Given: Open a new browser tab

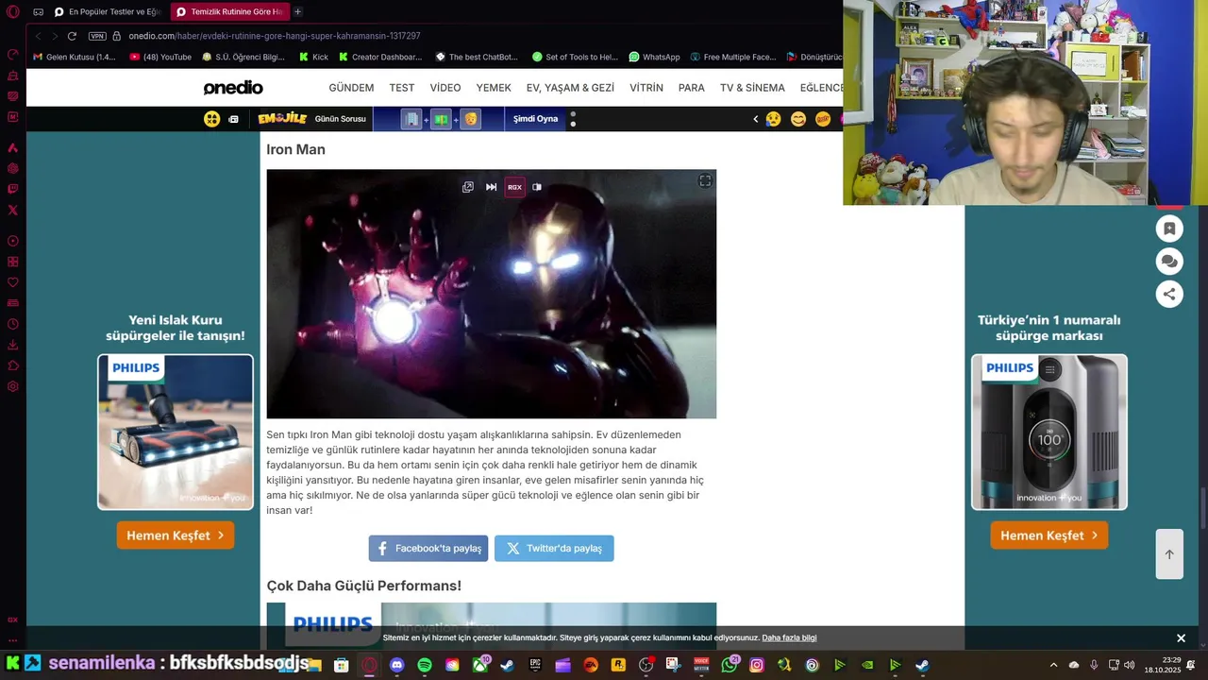Looking at the screenshot, I should [297, 12].
